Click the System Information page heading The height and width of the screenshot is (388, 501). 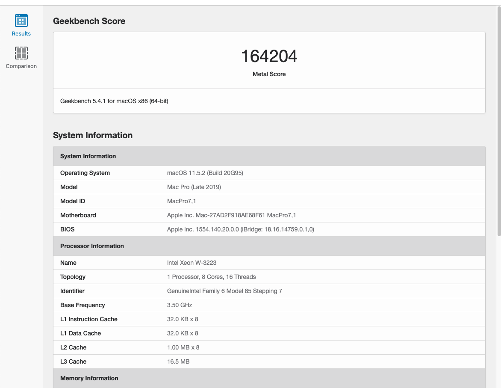[x=93, y=135]
